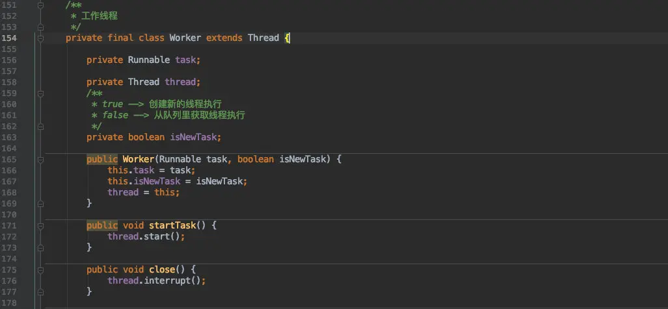Click line number 176 in the gutter
This screenshot has width=668, height=309.
click(x=9, y=280)
